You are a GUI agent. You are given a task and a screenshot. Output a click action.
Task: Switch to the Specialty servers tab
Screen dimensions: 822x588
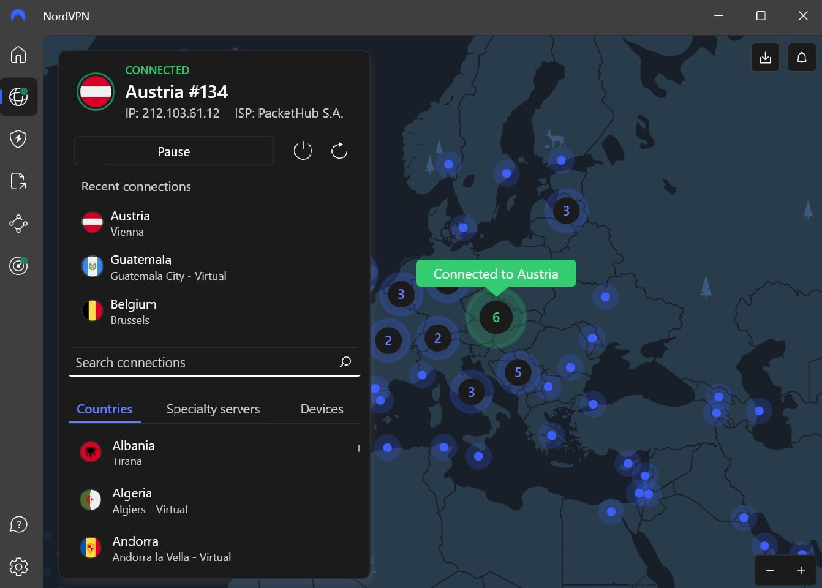click(x=213, y=409)
